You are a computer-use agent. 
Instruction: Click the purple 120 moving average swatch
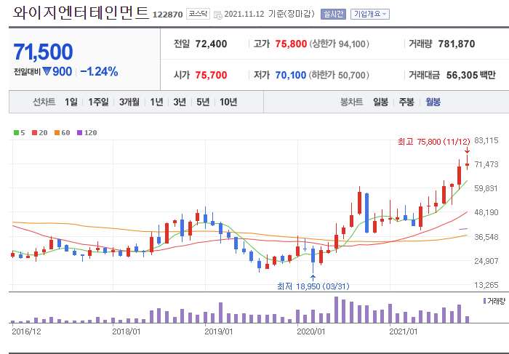tap(79, 133)
